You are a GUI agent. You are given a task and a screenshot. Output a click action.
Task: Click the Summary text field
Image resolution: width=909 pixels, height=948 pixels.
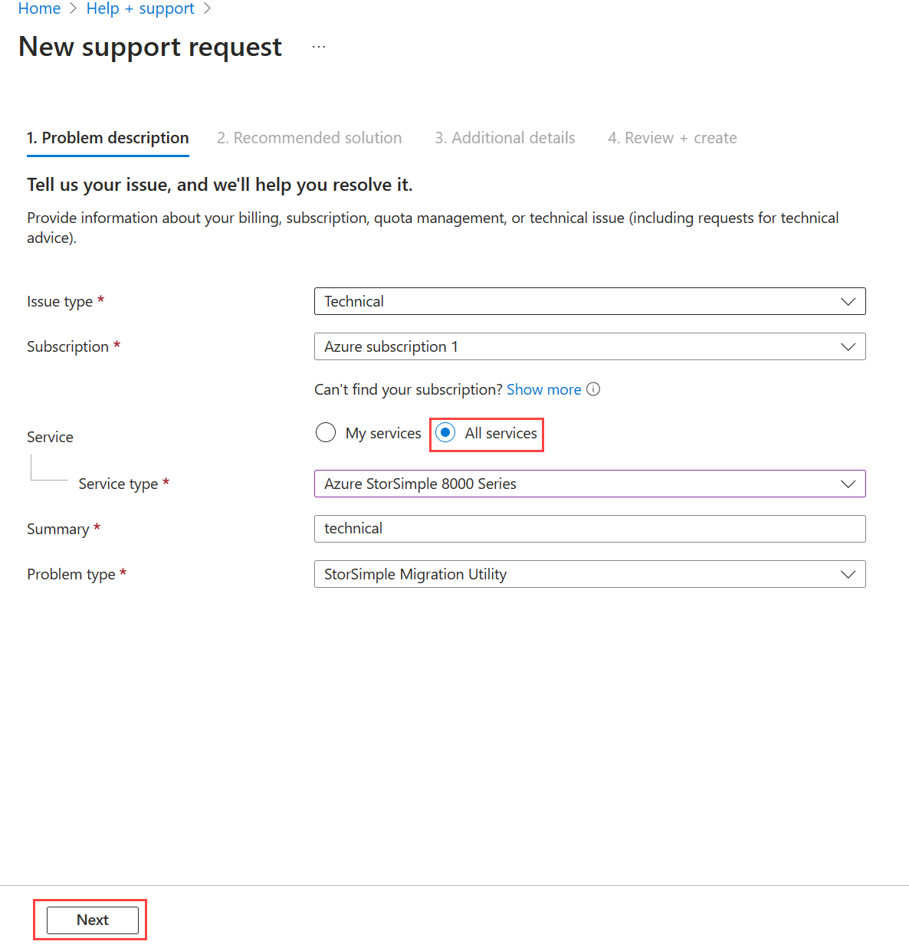(589, 528)
